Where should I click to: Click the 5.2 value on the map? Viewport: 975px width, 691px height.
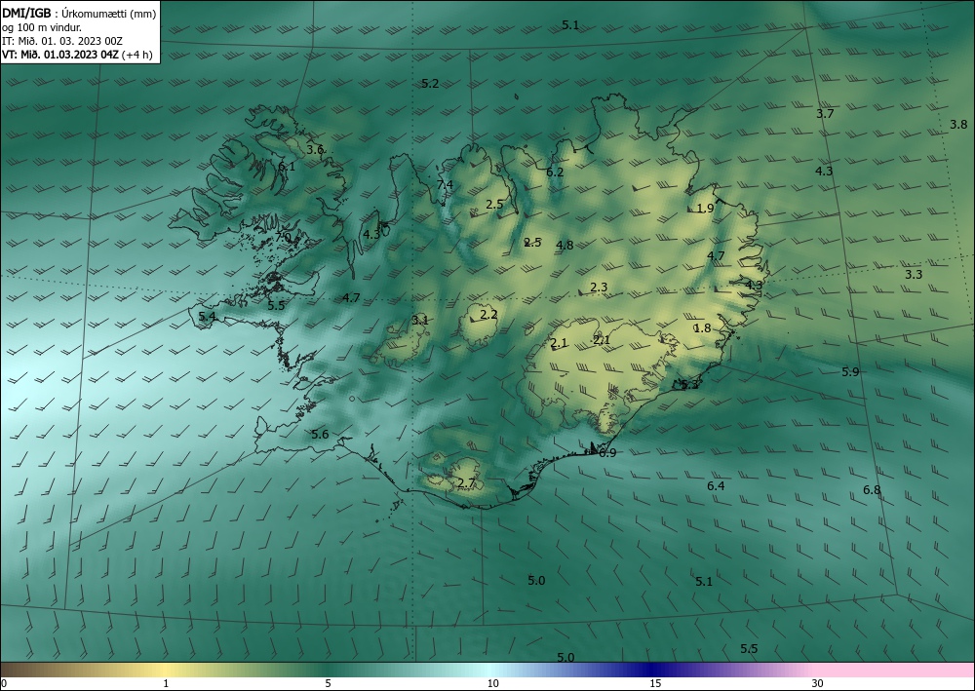tap(430, 83)
